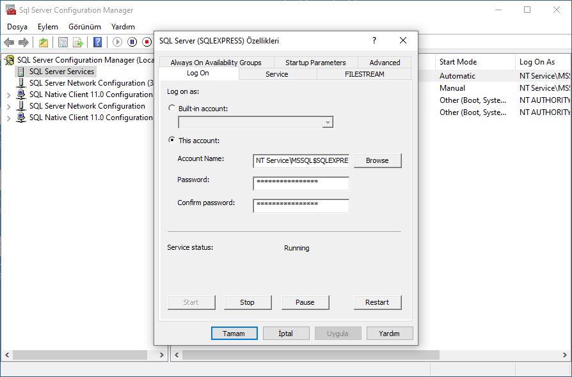Select SQL Server Services tree item
Screen dimensions: 572x377
61,72
